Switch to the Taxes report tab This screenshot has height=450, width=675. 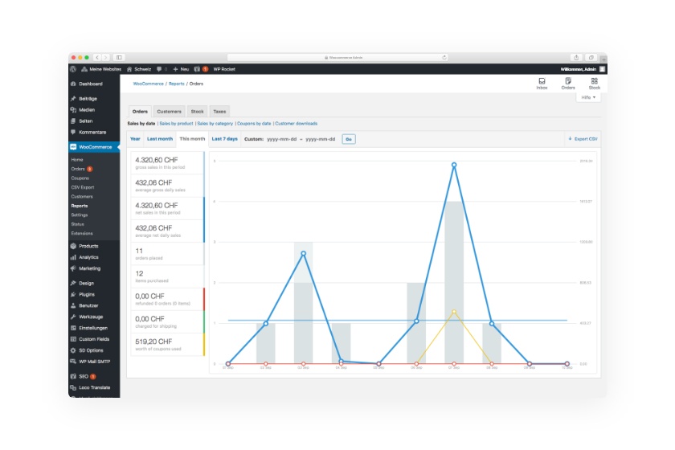pyautogui.click(x=219, y=112)
